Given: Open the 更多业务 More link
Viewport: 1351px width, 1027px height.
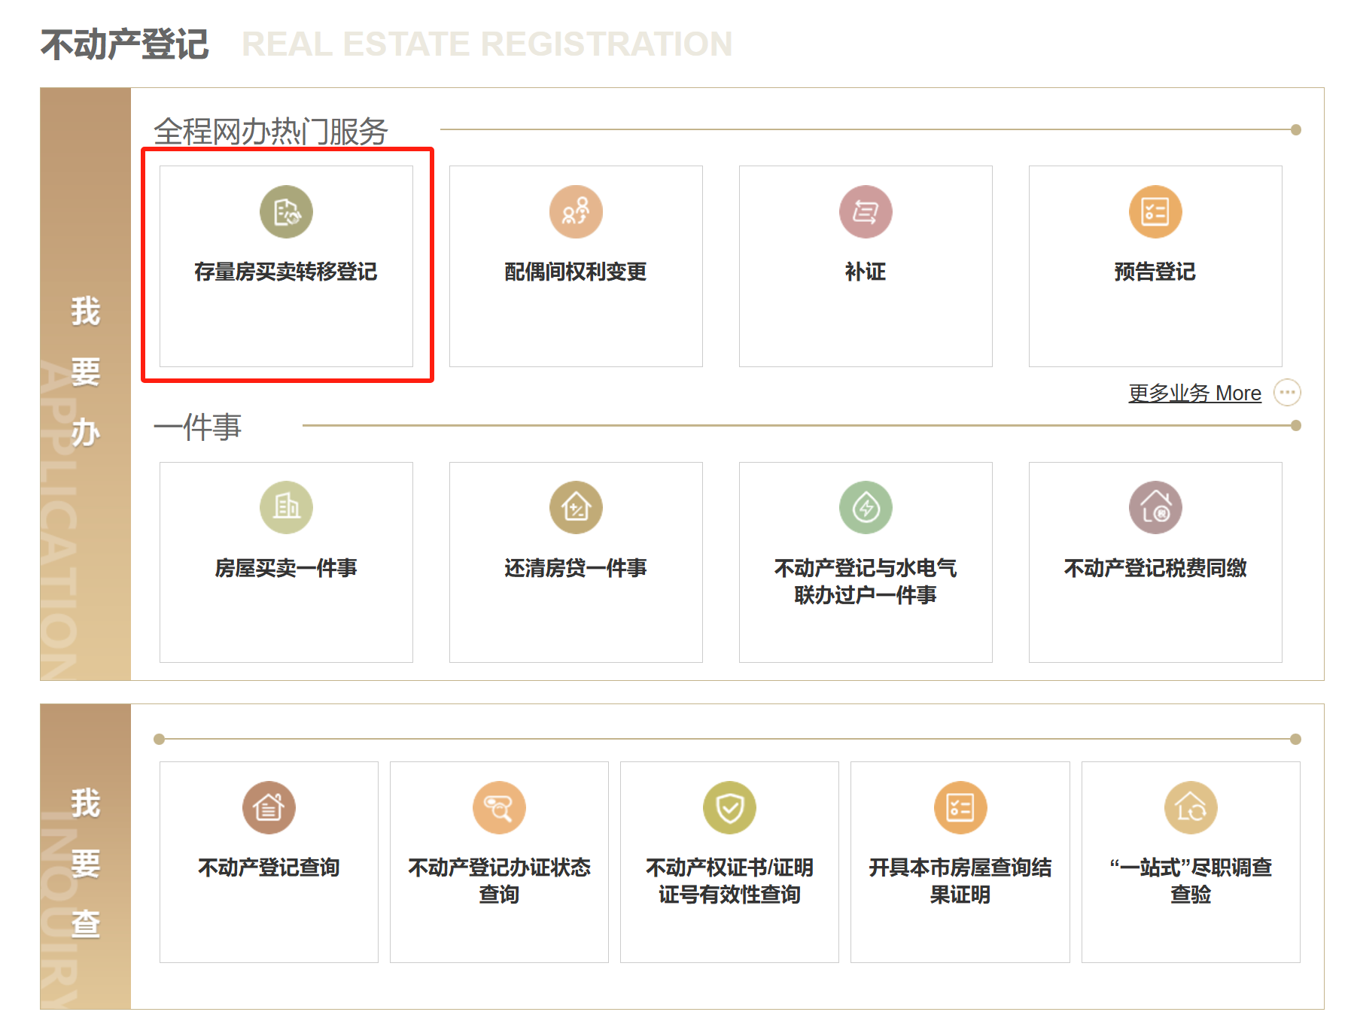Looking at the screenshot, I should point(1194,393).
